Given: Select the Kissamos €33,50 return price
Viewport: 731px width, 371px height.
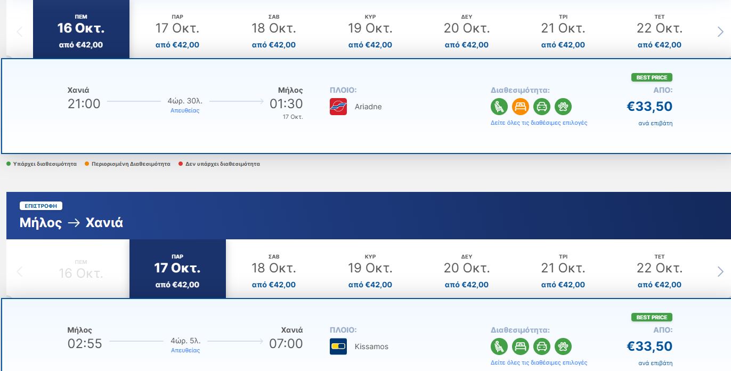Looking at the screenshot, I should click(x=649, y=346).
